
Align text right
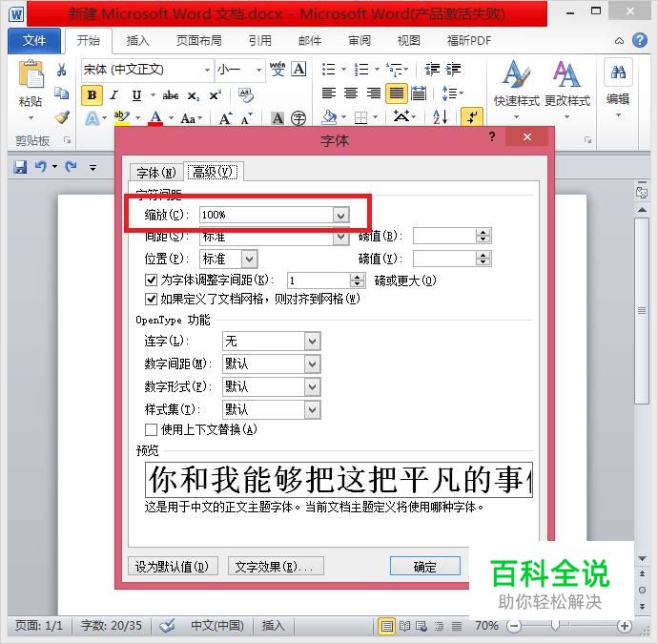point(374,93)
